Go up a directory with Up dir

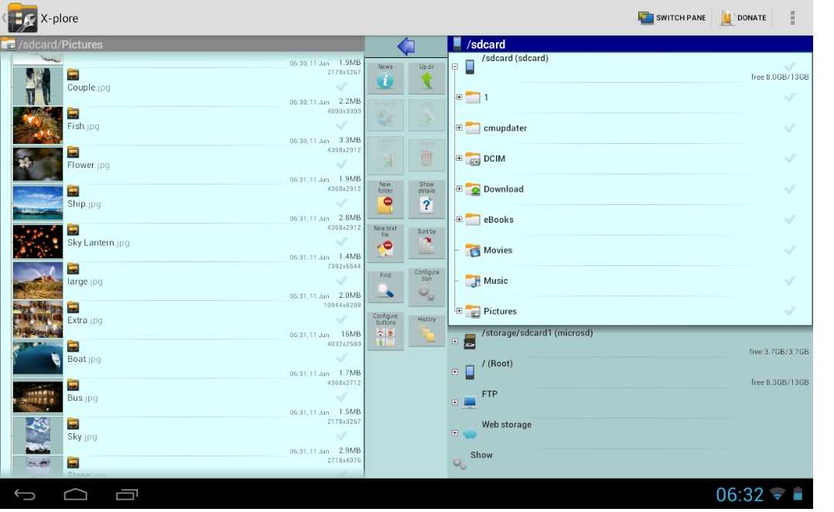426,78
